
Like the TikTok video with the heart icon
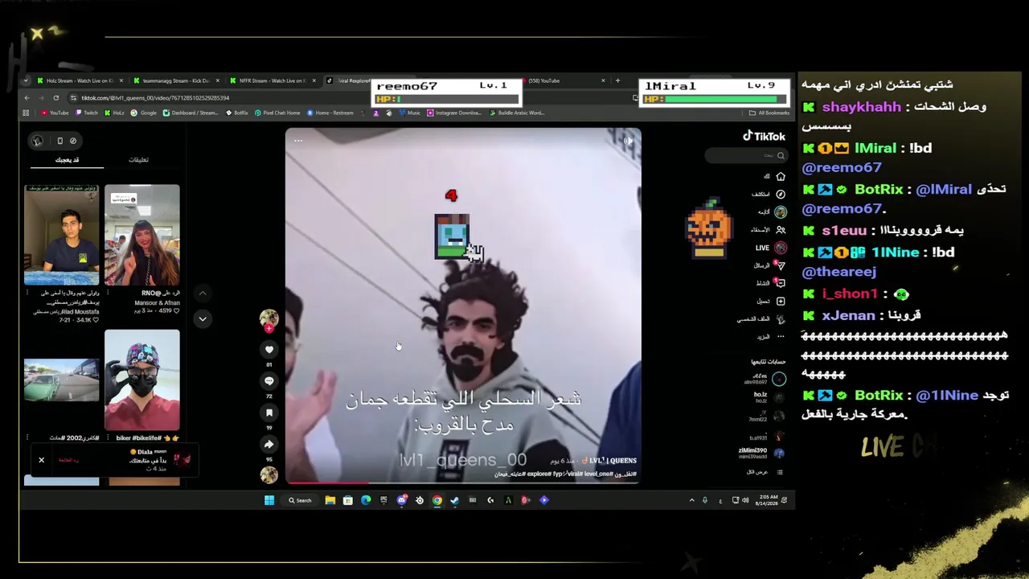269,349
